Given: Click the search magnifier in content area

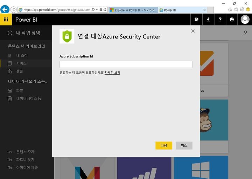Looking at the screenshot, I should (245, 33).
